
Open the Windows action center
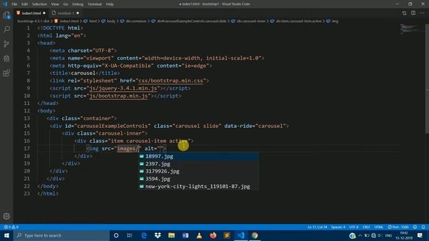[x=420, y=235]
